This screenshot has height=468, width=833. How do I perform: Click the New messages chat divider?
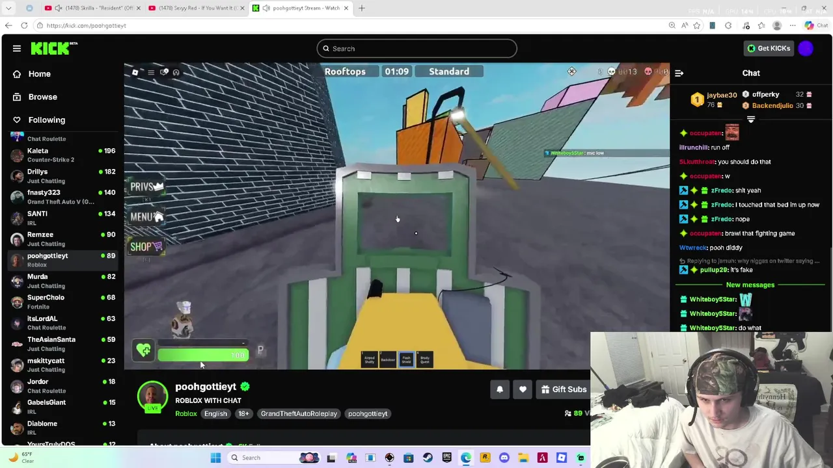click(x=750, y=285)
